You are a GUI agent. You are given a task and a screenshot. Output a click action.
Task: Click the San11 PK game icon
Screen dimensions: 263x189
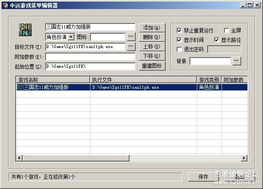pos(25,30)
